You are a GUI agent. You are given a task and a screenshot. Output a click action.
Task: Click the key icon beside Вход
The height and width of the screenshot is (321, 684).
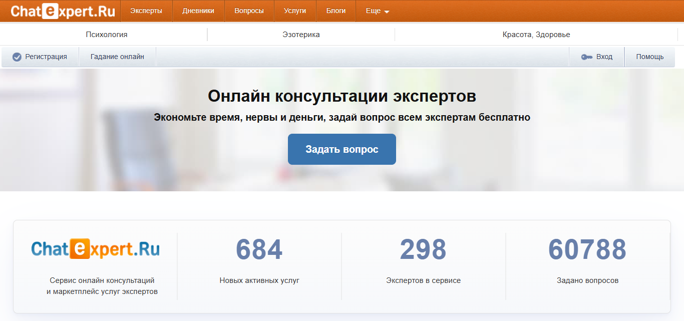[x=587, y=57]
